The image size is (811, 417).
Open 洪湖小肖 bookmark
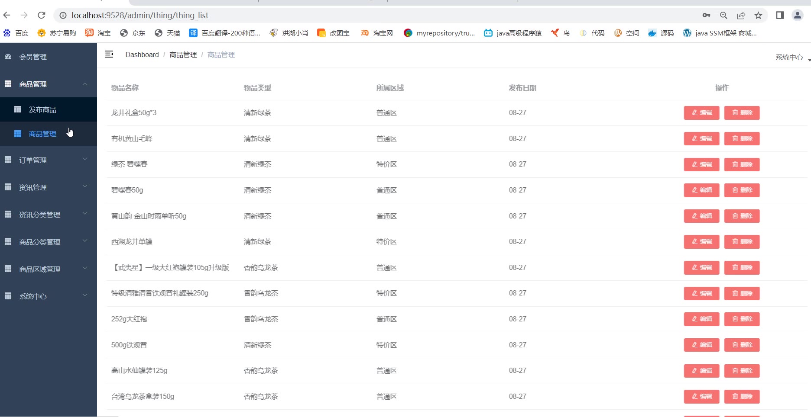[289, 33]
